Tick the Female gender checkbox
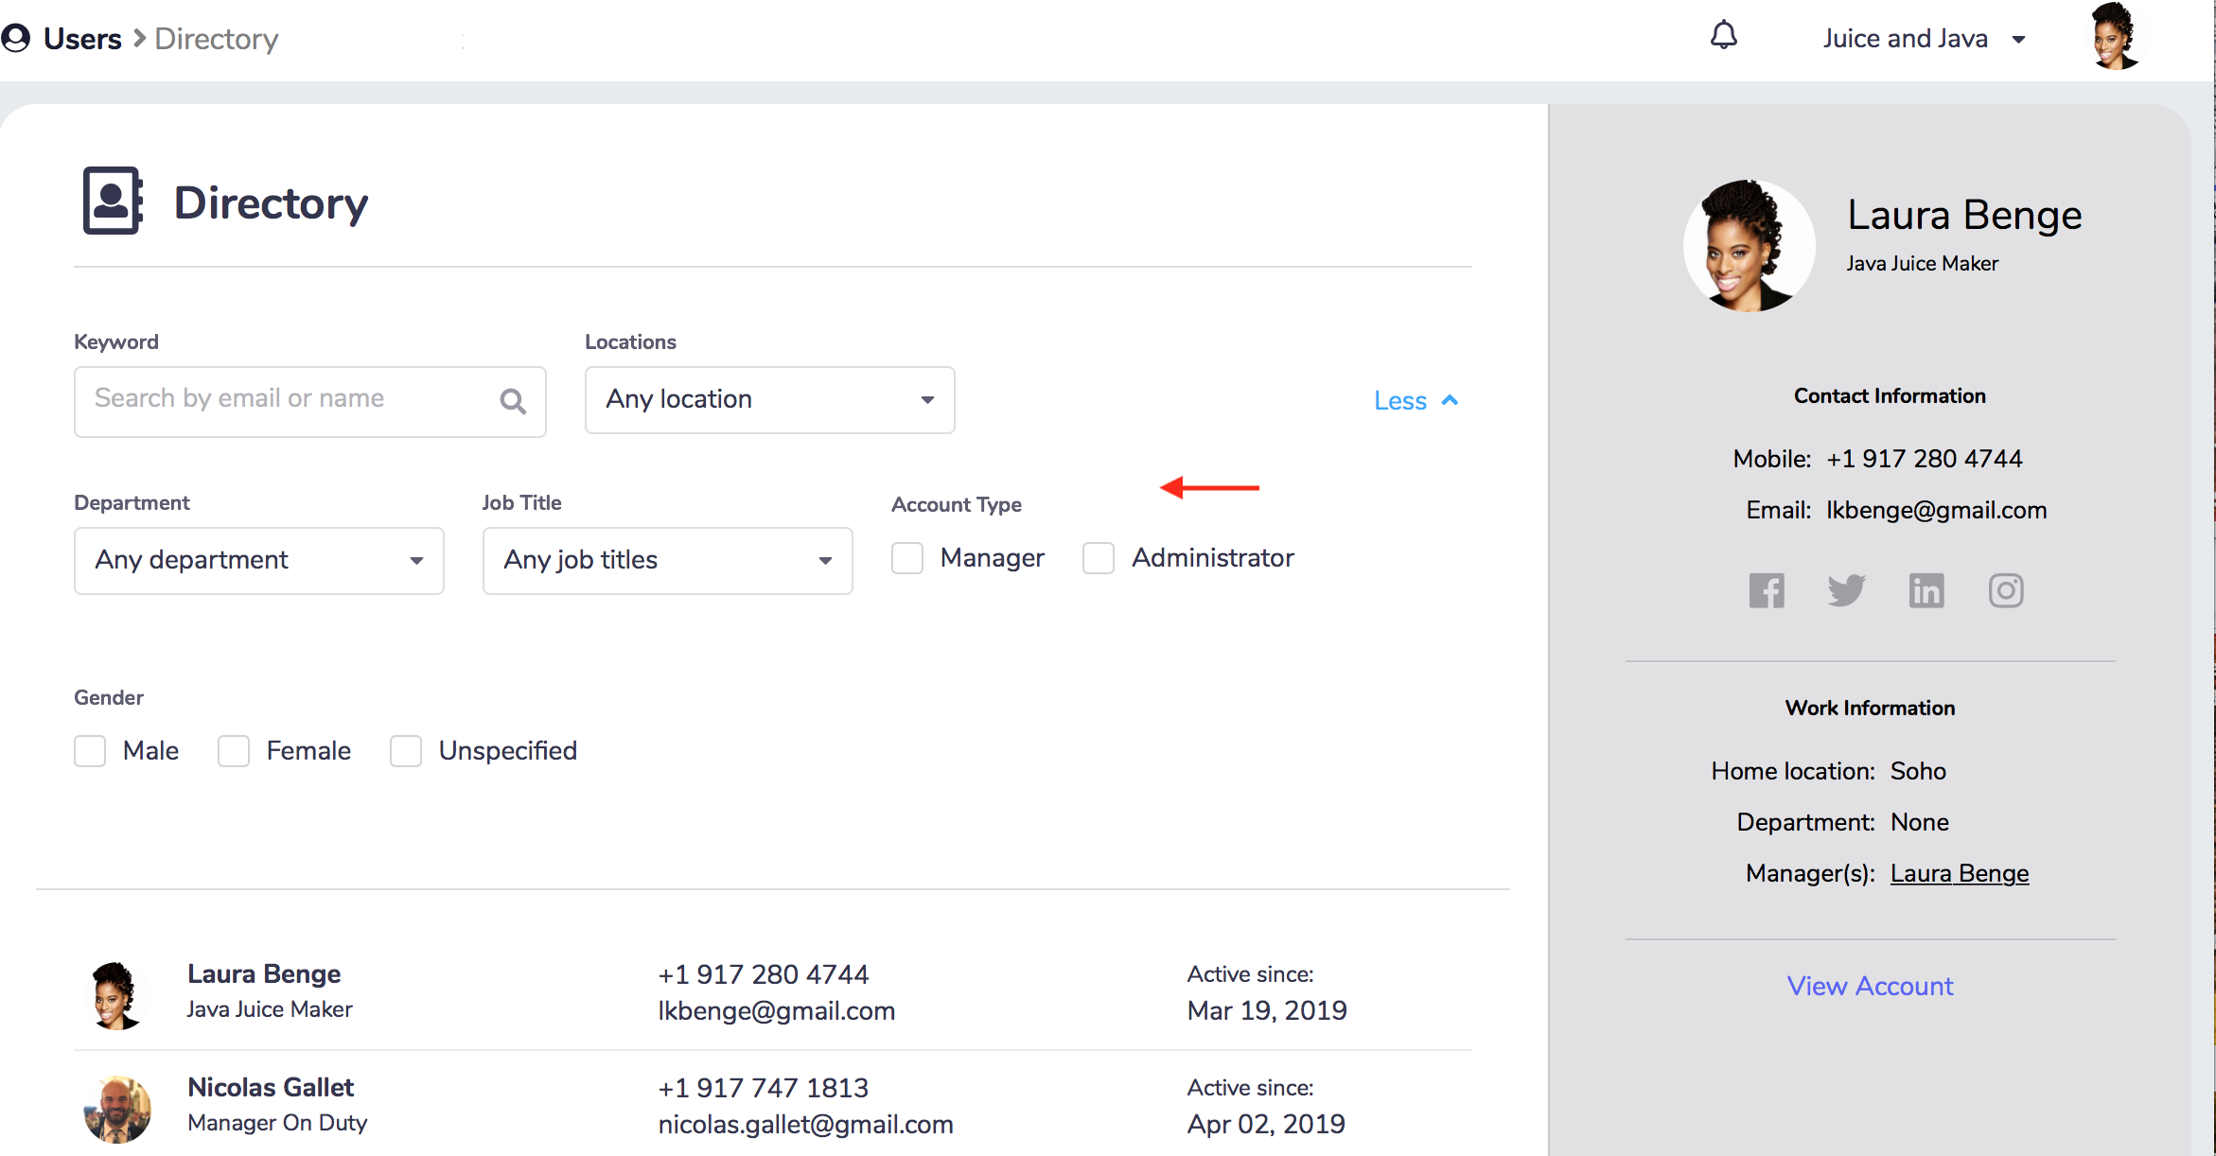The image size is (2216, 1156). [x=234, y=751]
